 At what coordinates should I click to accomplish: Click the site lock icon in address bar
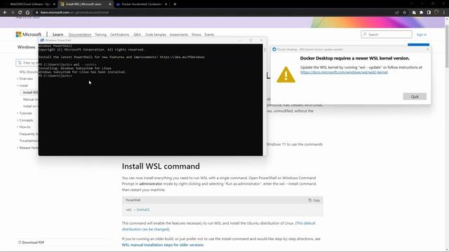[36, 13]
